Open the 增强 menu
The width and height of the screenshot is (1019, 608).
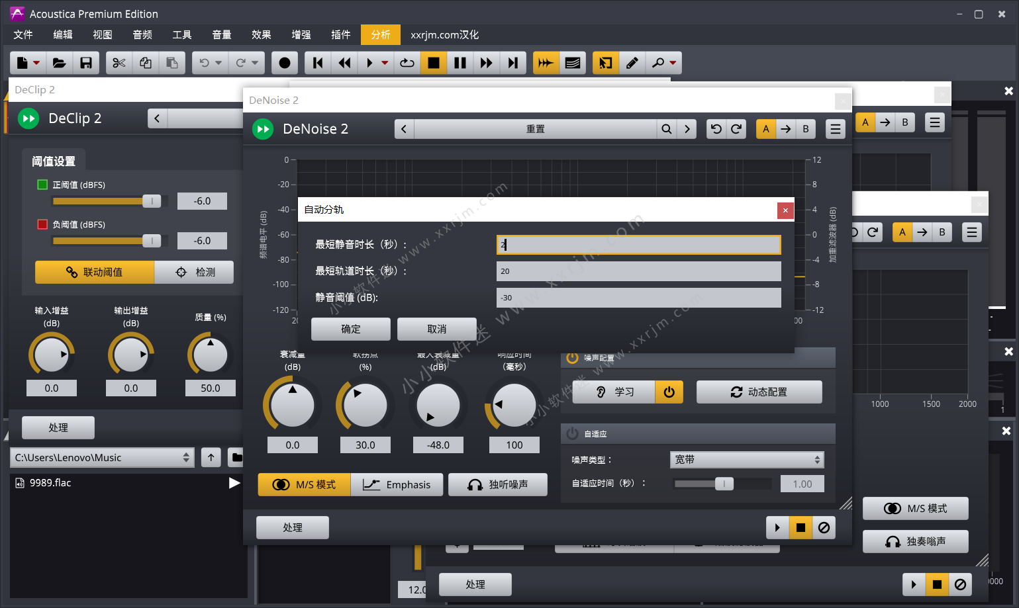click(x=301, y=34)
